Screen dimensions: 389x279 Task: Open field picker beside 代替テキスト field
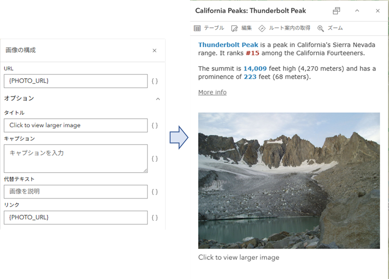point(155,192)
